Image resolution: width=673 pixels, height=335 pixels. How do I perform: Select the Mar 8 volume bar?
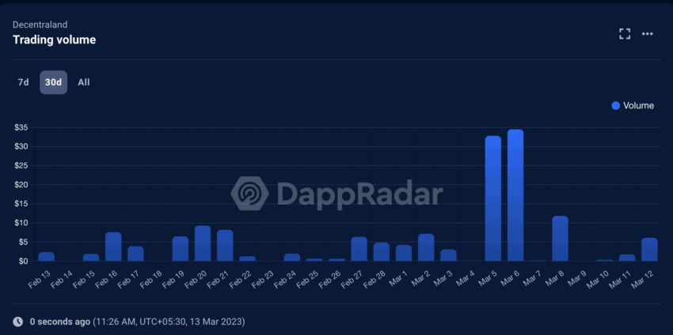click(x=560, y=239)
